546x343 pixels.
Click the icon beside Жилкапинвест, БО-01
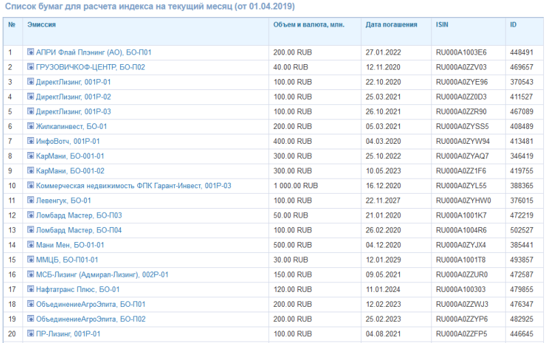click(x=31, y=126)
